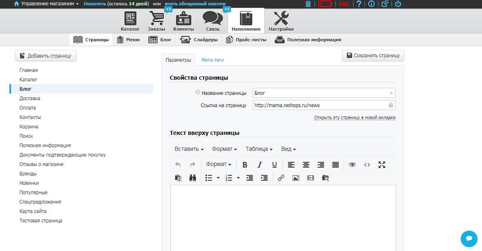This screenshot has height=251, width=482.
Task: Expand Управление магазином dropdown
Action: click(46, 4)
